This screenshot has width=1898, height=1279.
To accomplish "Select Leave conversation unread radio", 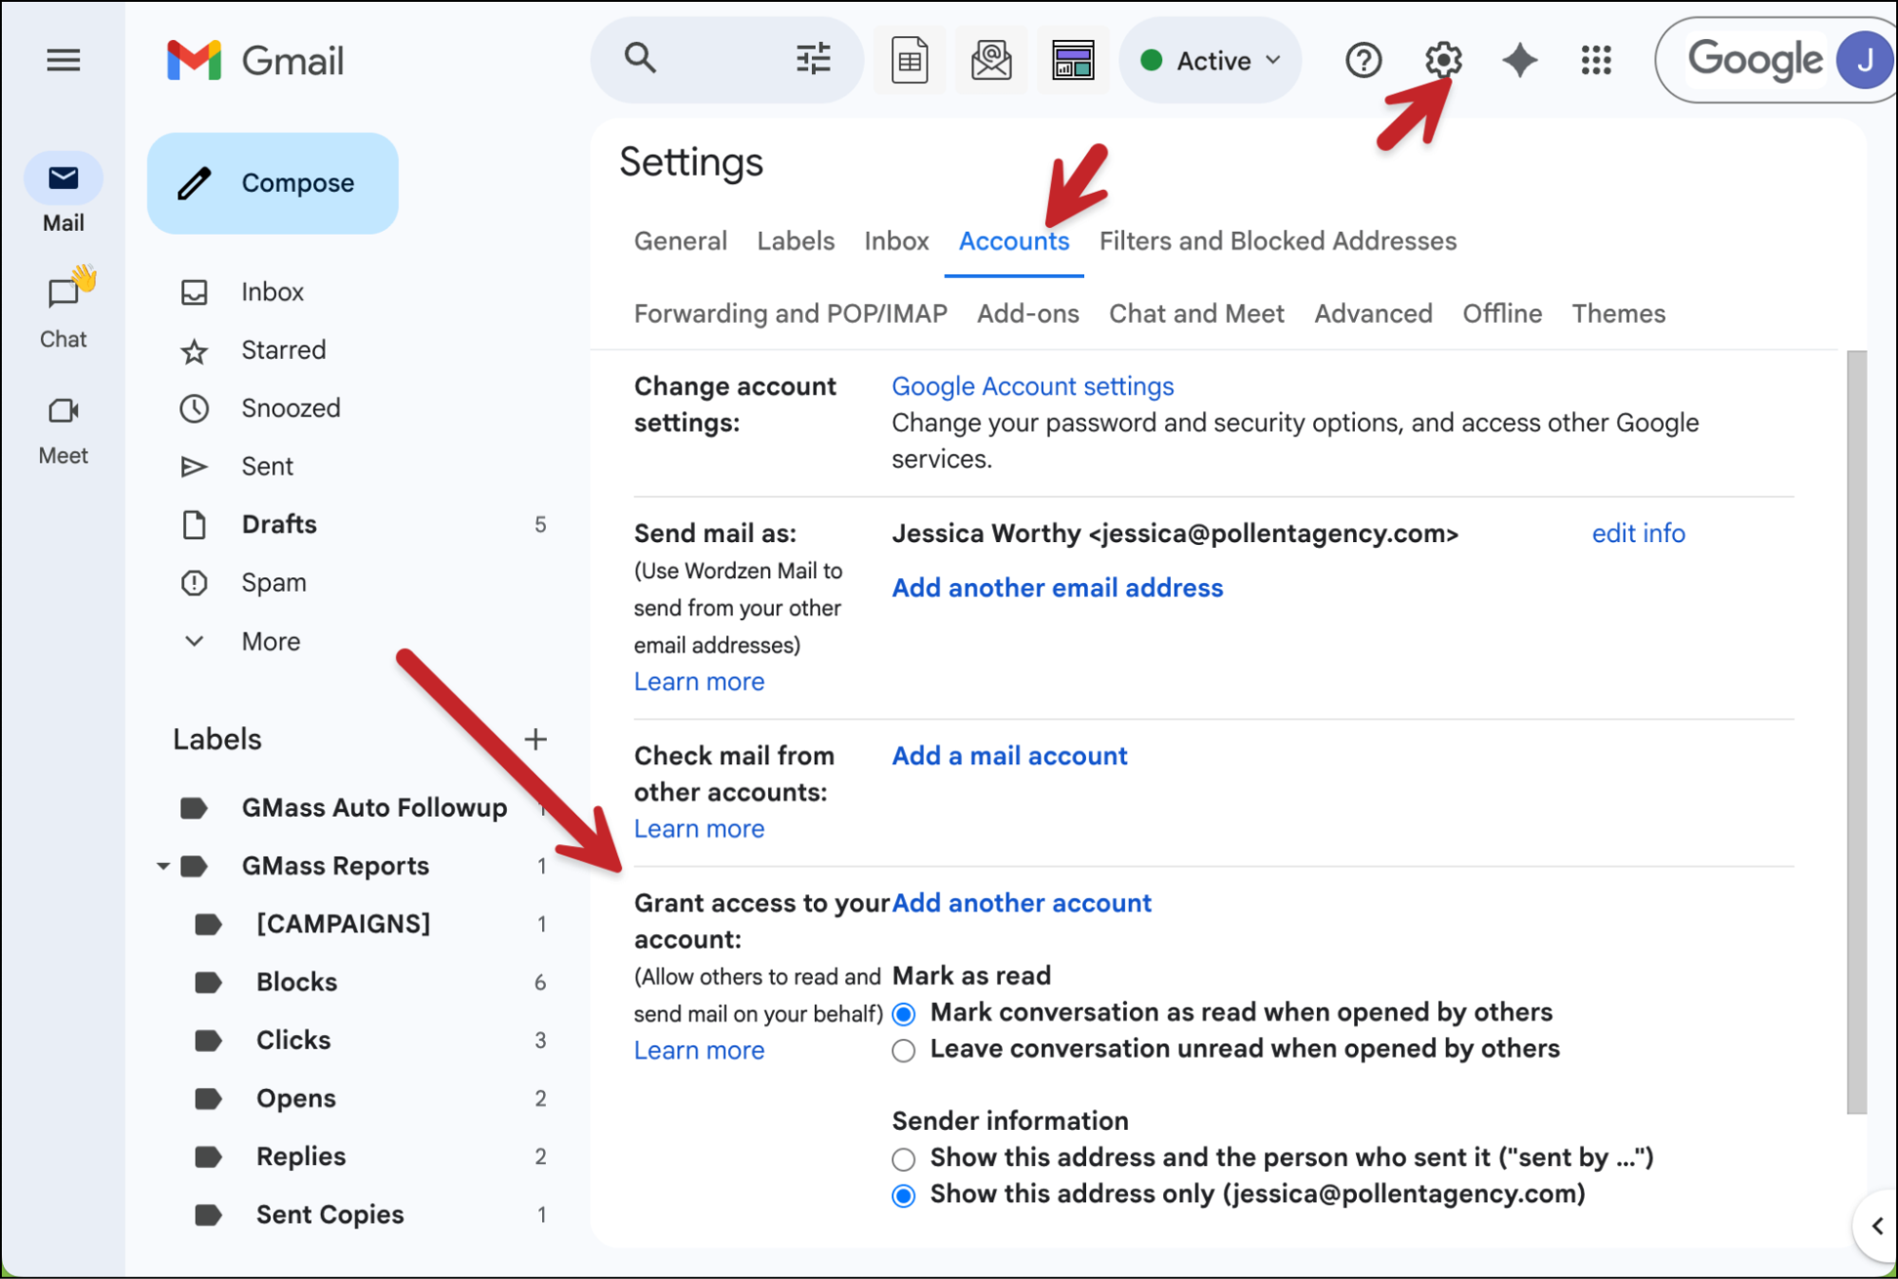I will pos(904,1050).
